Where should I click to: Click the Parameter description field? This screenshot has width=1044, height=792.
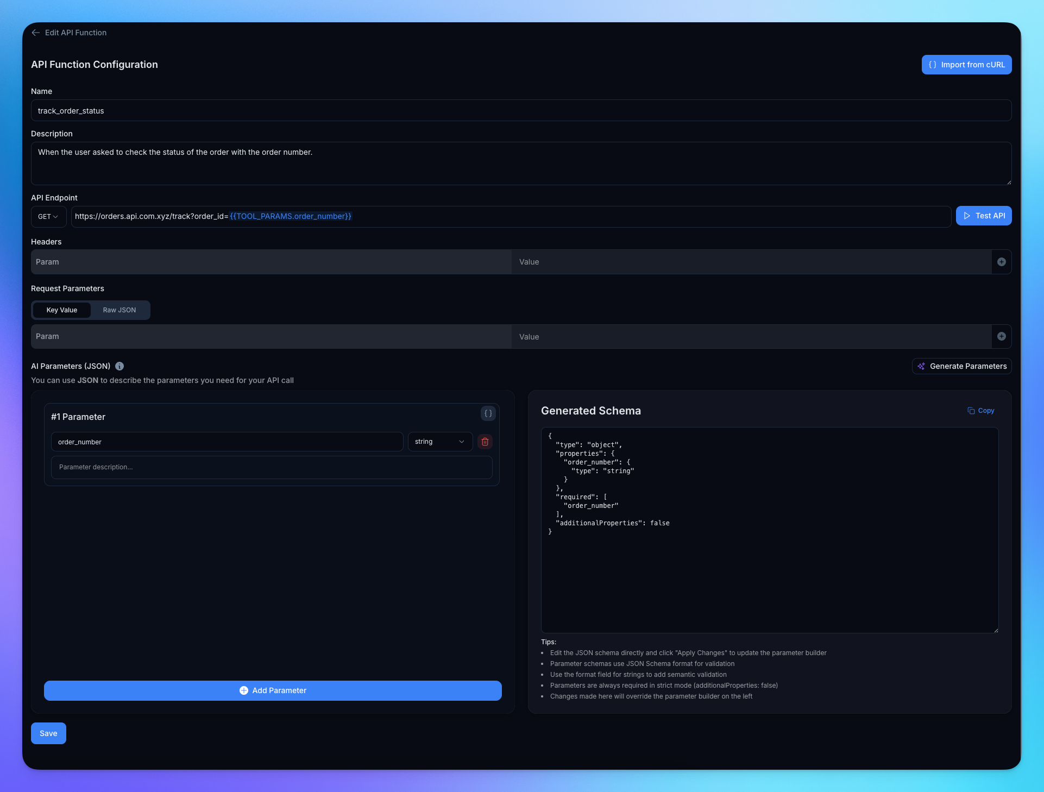pyautogui.click(x=272, y=467)
